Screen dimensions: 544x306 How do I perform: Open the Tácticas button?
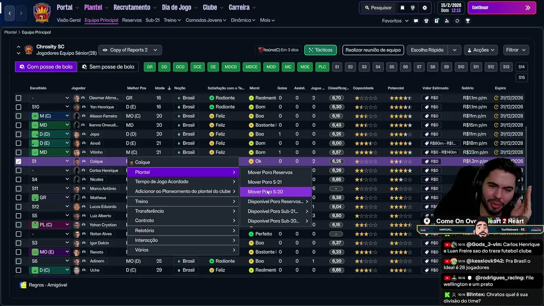[x=320, y=50]
